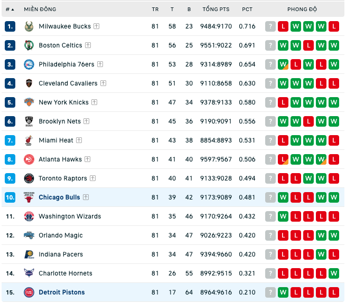
Task: Click the Detroit Pistons team logo
Action: (x=29, y=292)
